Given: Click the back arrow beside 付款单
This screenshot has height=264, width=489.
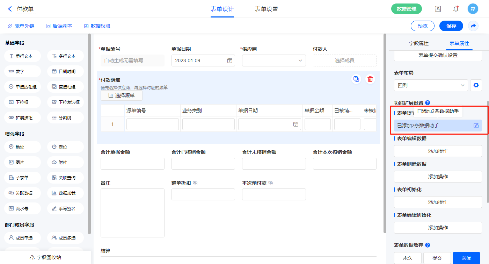Looking at the screenshot, I should point(10,9).
